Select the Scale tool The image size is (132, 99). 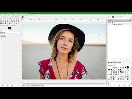point(14,21)
